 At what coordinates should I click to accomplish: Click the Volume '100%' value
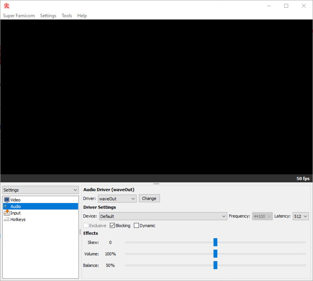(110, 254)
